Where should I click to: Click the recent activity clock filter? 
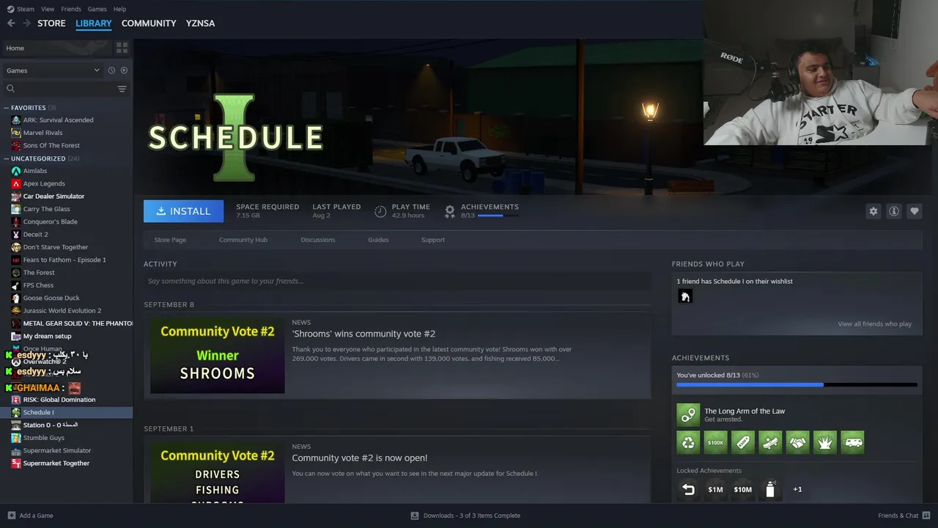tap(111, 70)
